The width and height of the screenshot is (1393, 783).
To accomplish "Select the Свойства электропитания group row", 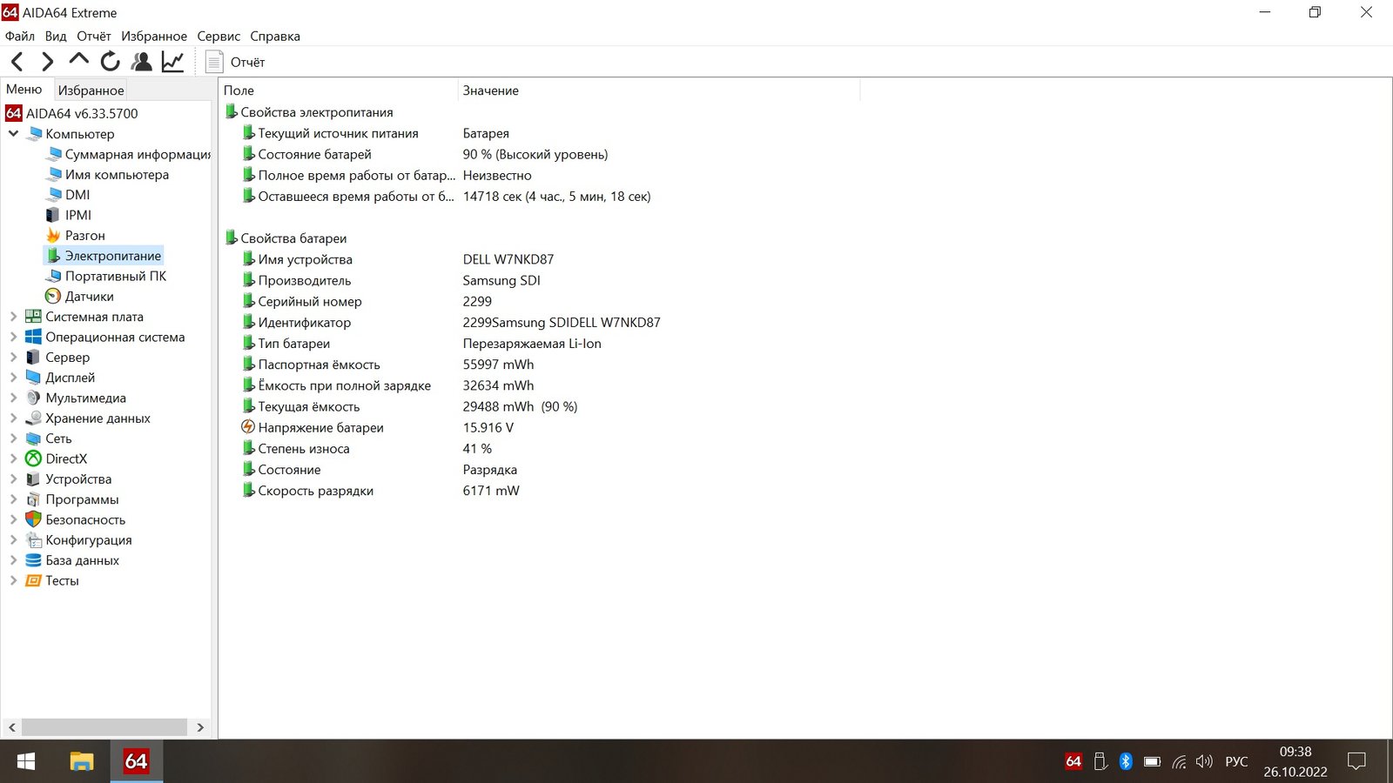I will pos(309,112).
